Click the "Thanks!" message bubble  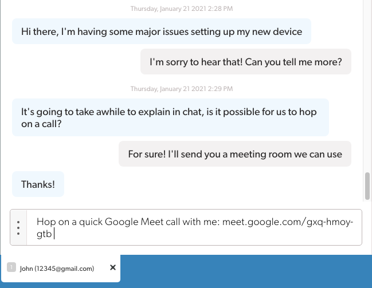pyautogui.click(x=38, y=184)
